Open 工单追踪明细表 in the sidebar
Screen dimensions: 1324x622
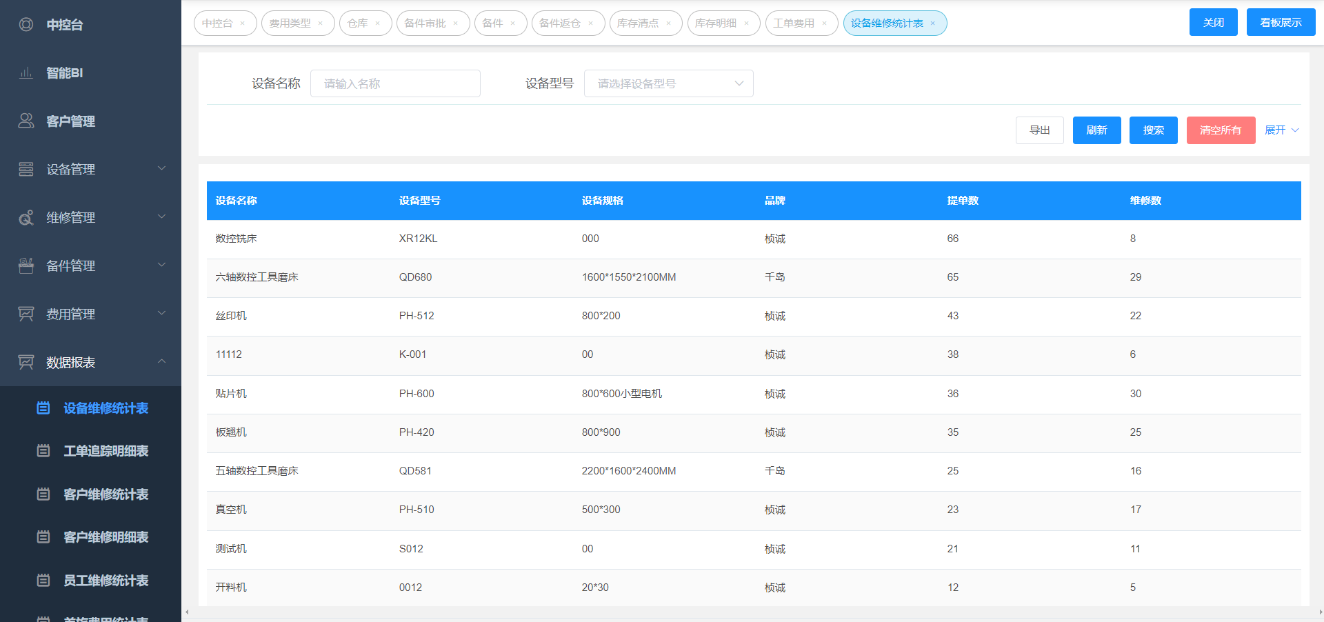pyautogui.click(x=106, y=451)
